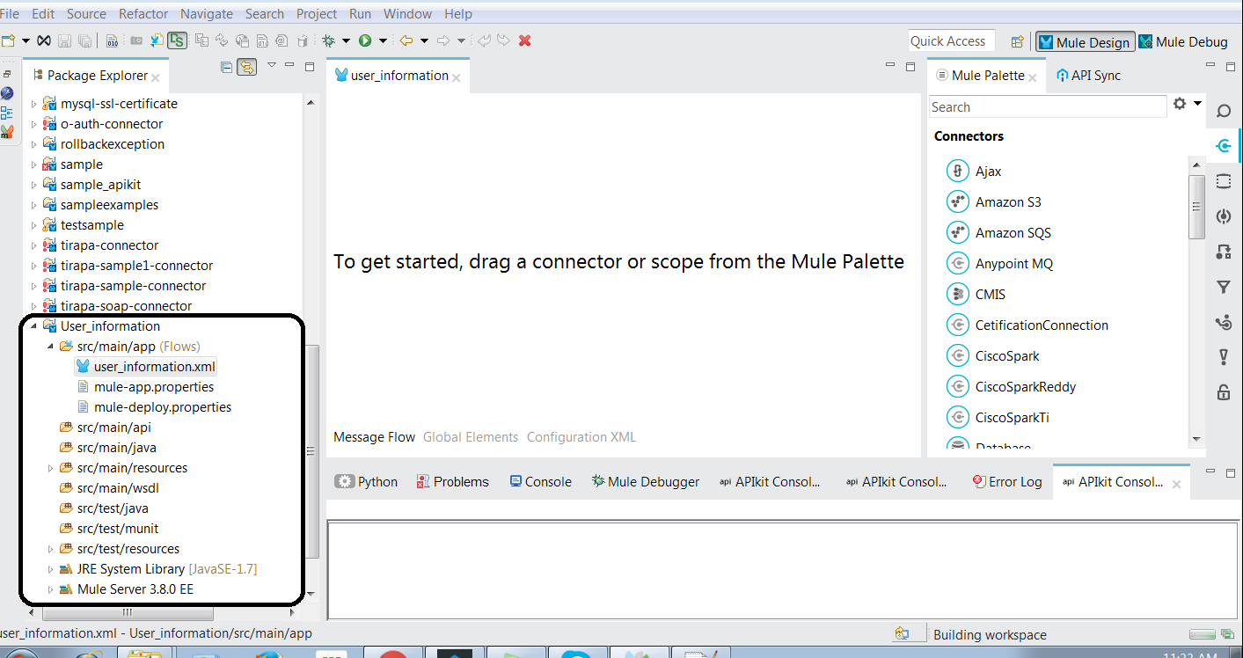
Task: Select the Filters funnel icon in palette sidebar
Action: [1223, 287]
